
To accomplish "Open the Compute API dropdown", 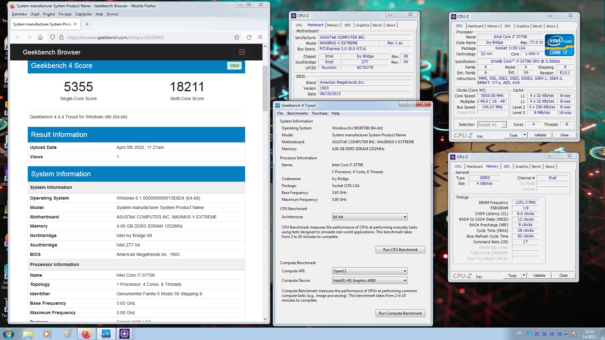I will [x=370, y=271].
